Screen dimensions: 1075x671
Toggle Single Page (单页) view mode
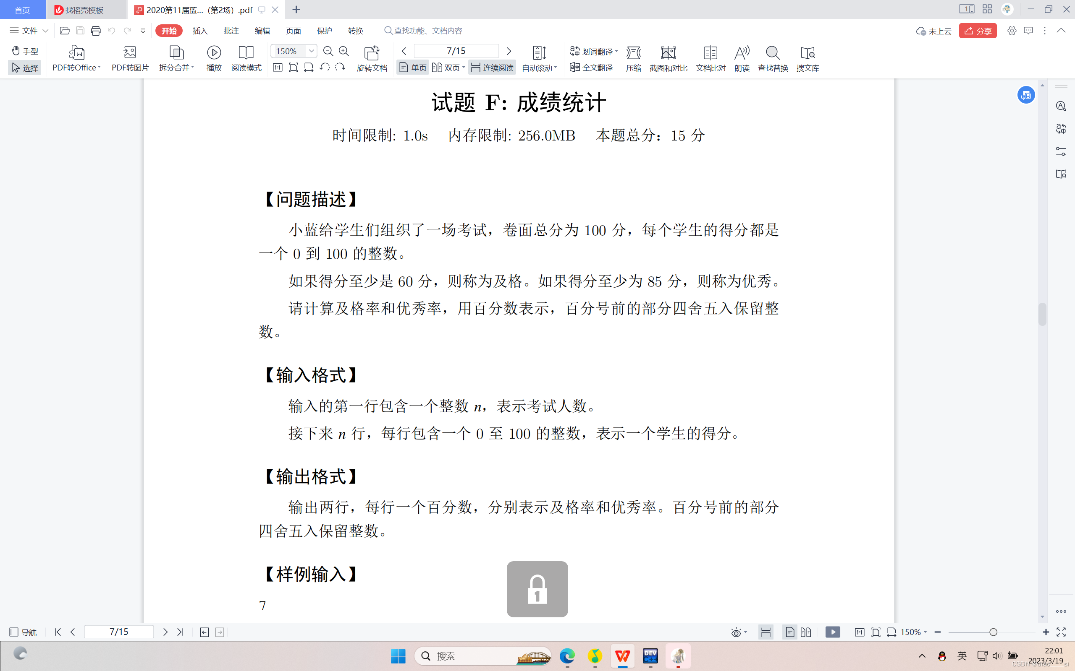pyautogui.click(x=413, y=68)
